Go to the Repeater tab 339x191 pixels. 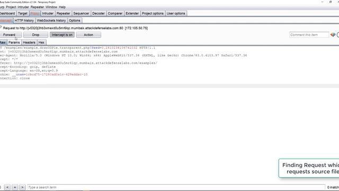click(x=64, y=13)
